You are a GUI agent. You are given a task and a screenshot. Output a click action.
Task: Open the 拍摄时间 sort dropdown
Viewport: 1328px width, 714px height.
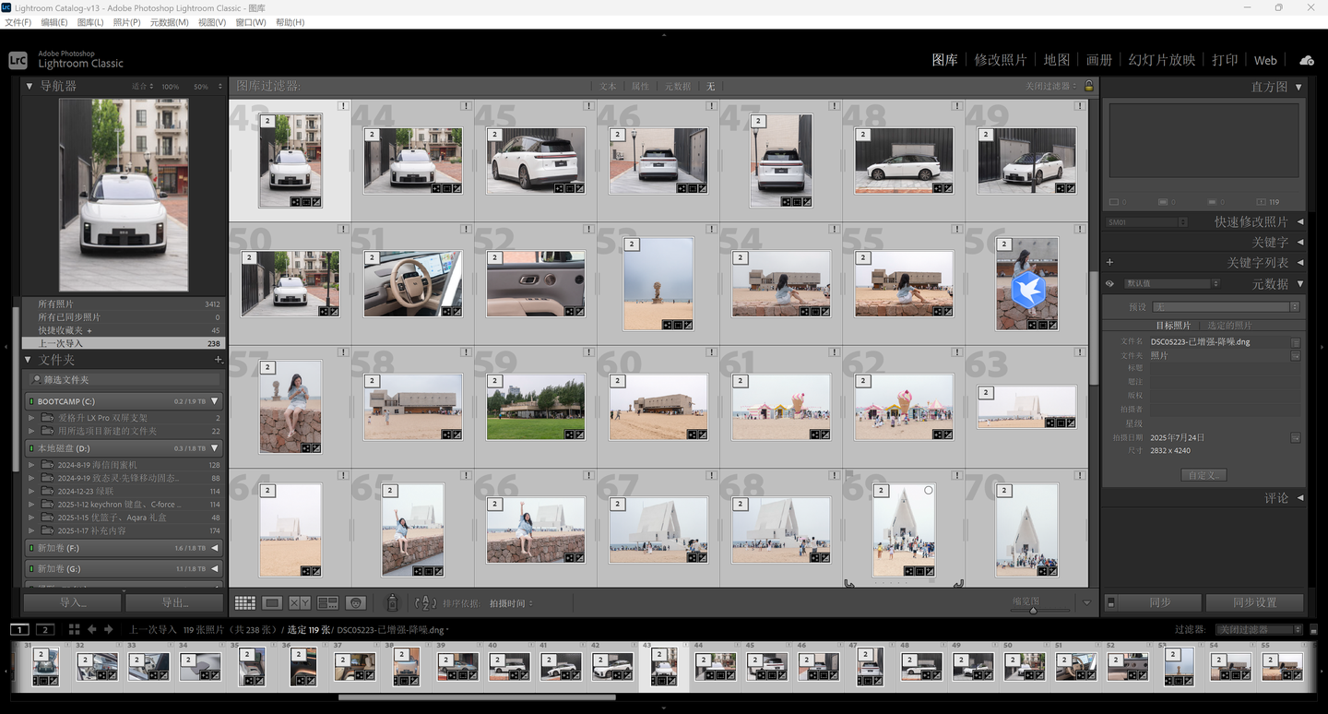(x=511, y=603)
